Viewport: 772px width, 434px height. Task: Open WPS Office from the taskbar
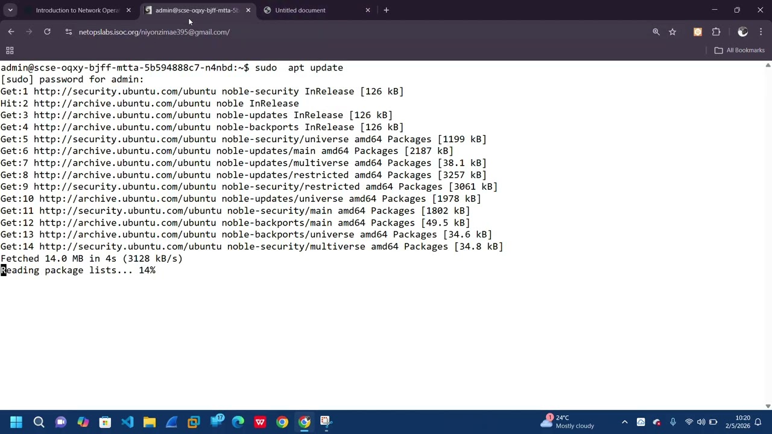click(x=260, y=422)
